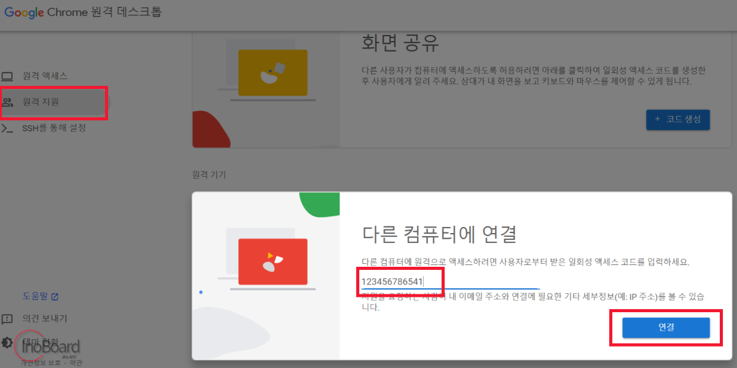This screenshot has width=737, height=368.
Task: Click the external-link icon next to 도움말
Action: [x=55, y=297]
